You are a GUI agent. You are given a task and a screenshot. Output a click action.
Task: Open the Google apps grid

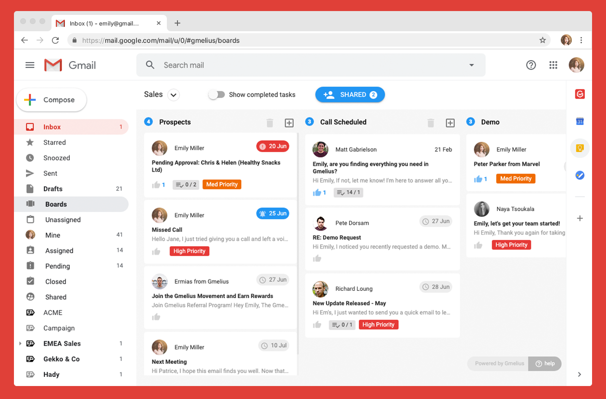click(x=553, y=65)
